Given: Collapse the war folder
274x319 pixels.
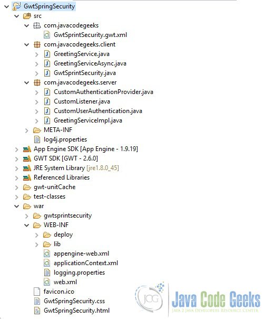Looking at the screenshot, I should pyautogui.click(x=17, y=207).
